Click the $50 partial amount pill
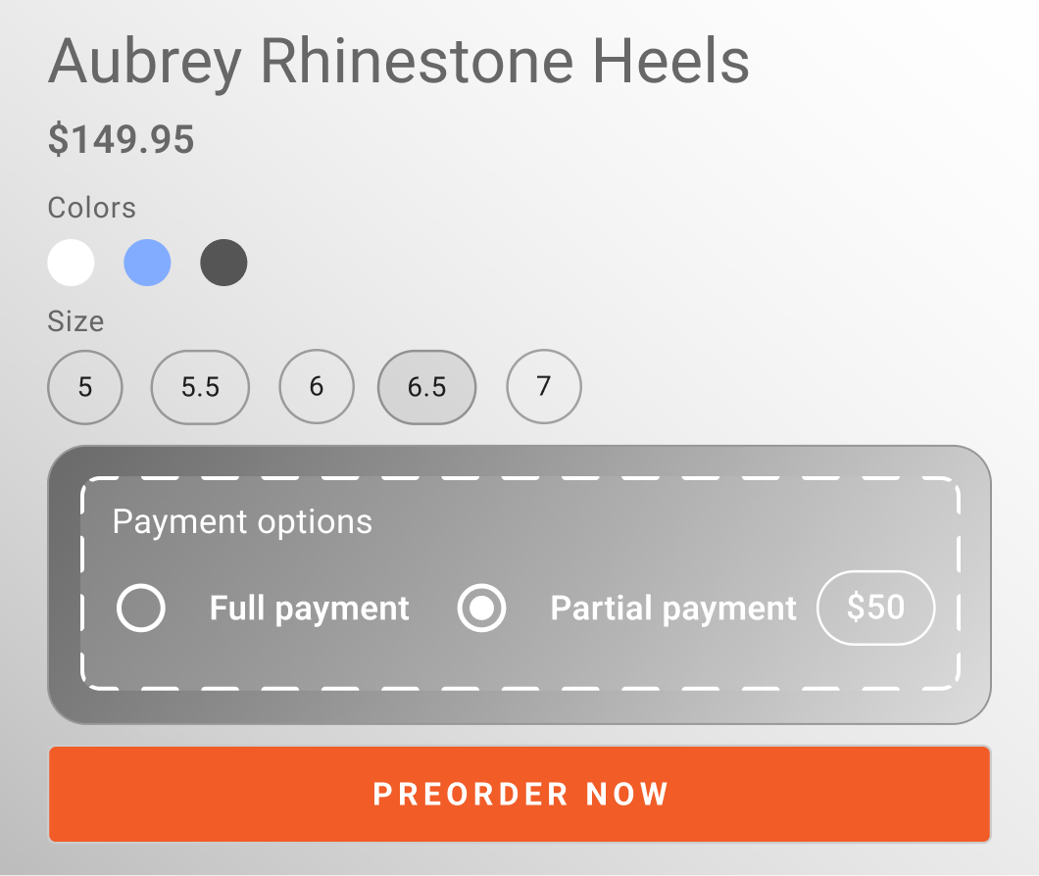Screen dimensions: 1039x876 click(875, 608)
